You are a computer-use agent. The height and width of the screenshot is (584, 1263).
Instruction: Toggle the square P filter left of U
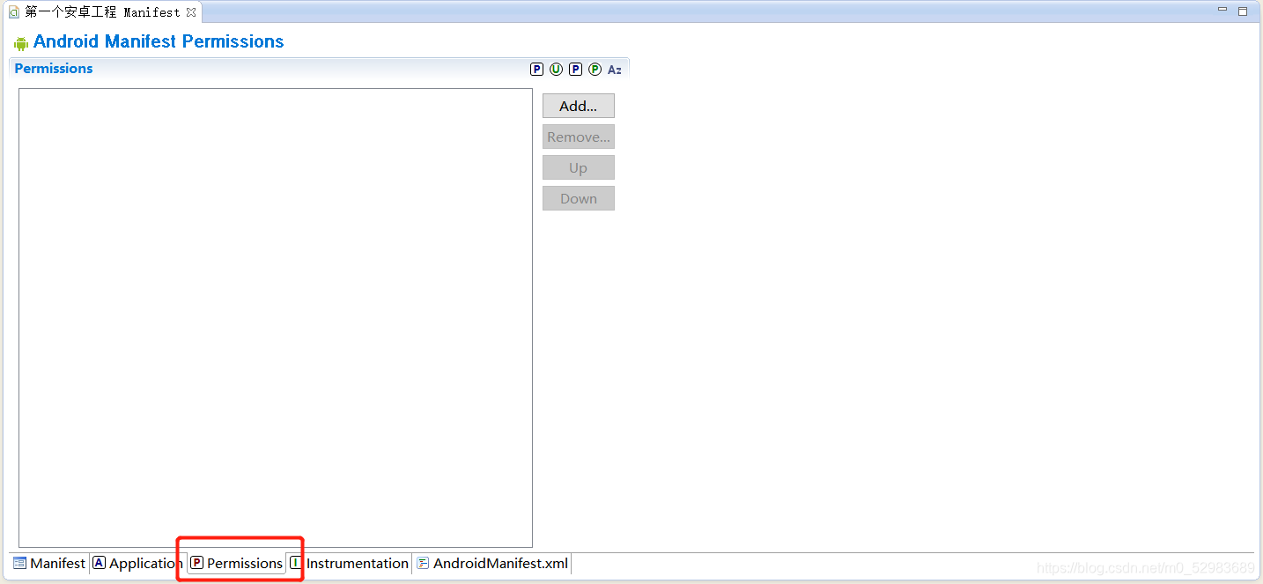(536, 70)
